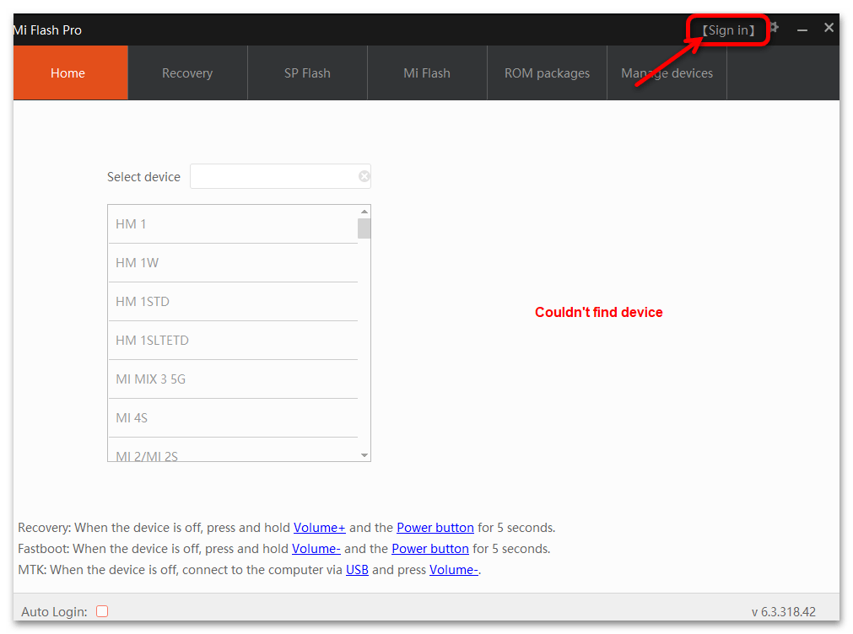Screen dimensions: 853x634
Task: Switch to the Home tab
Action: pyautogui.click(x=71, y=73)
